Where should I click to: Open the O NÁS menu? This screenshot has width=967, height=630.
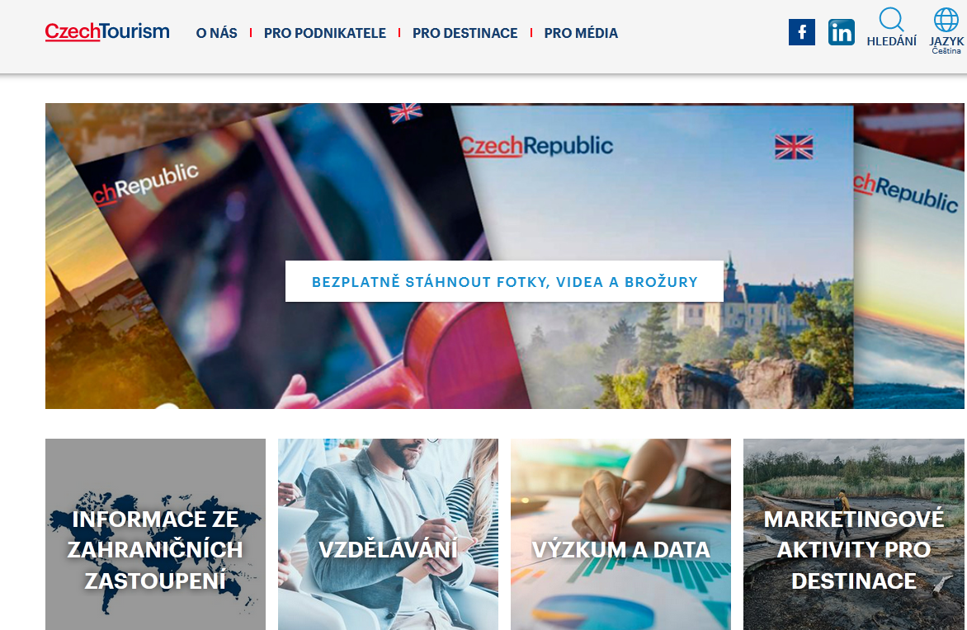[x=216, y=33]
